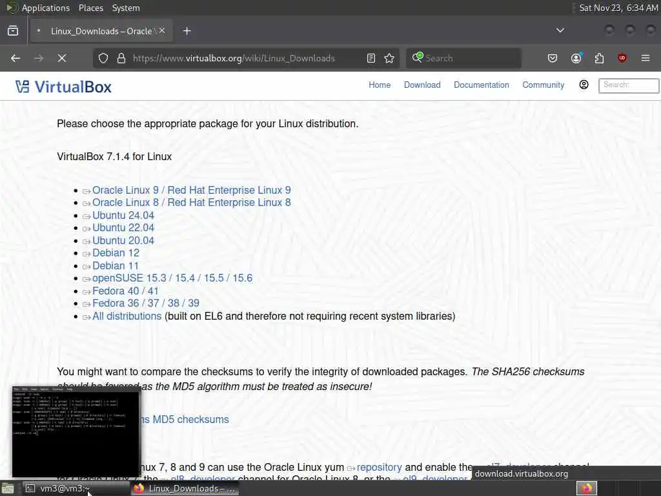
Task: Open the Pocket save icon
Action: click(553, 58)
